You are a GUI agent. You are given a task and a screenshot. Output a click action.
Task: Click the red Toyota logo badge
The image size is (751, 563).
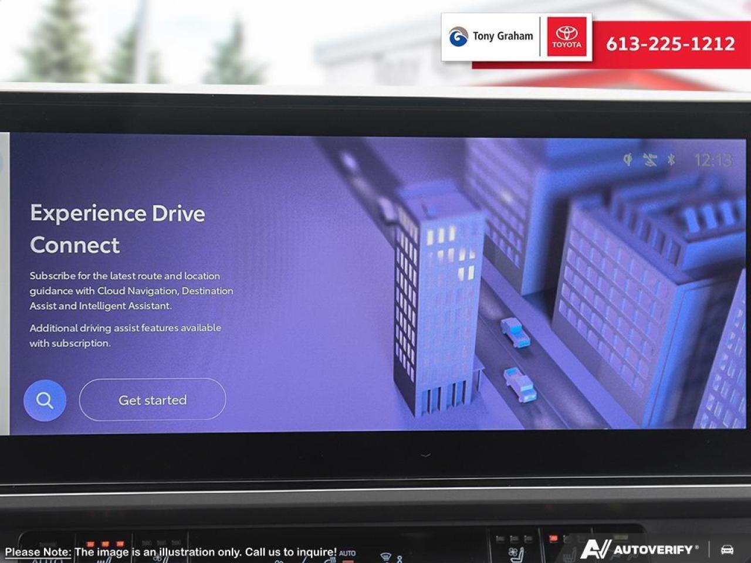(x=566, y=36)
